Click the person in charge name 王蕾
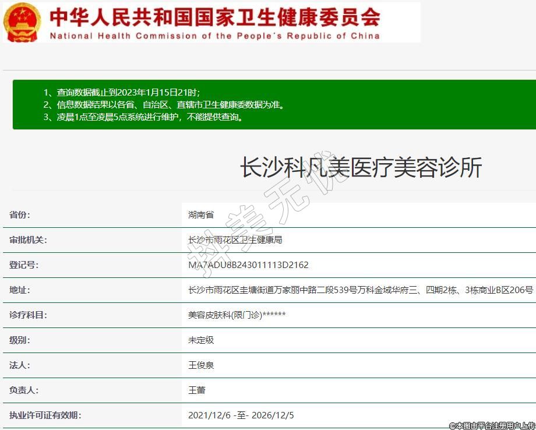 (x=197, y=390)
